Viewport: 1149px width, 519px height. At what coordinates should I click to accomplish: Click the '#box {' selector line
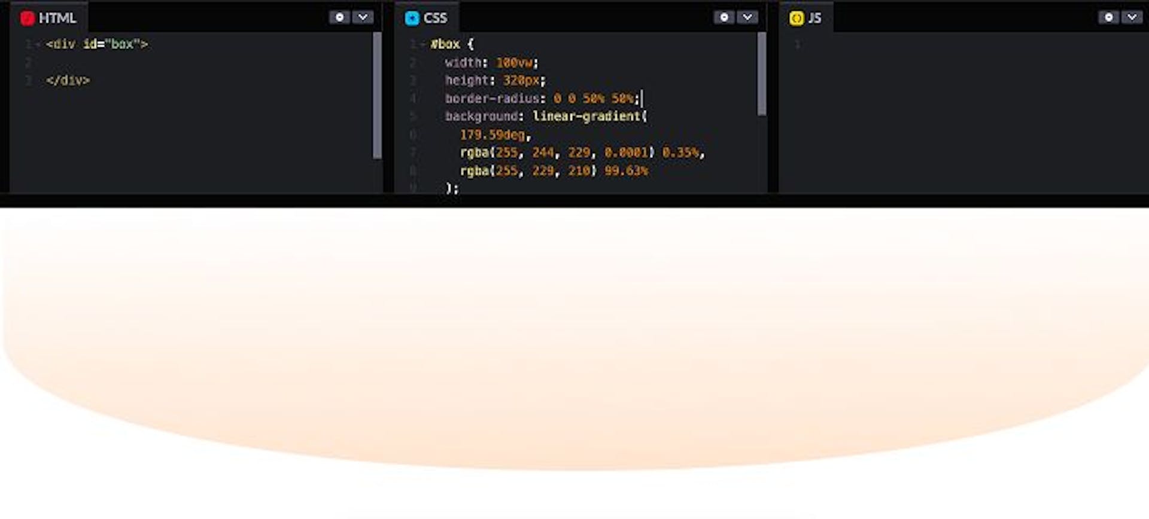tap(452, 44)
